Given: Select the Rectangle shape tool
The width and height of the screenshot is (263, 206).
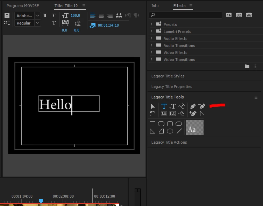Looking at the screenshot, I should (152, 124).
